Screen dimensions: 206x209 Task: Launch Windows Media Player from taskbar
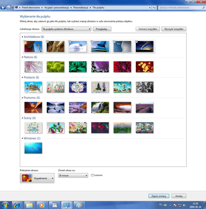click(42, 205)
